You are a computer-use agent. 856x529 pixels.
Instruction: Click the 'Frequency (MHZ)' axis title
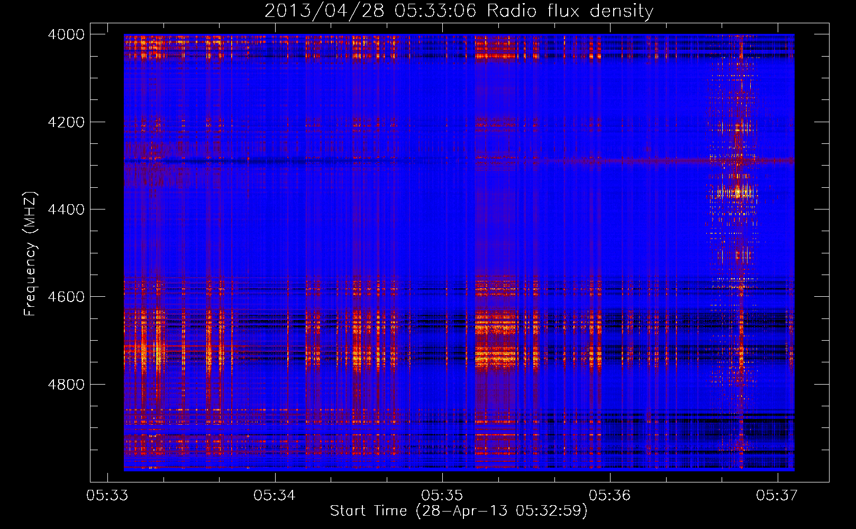click(31, 254)
